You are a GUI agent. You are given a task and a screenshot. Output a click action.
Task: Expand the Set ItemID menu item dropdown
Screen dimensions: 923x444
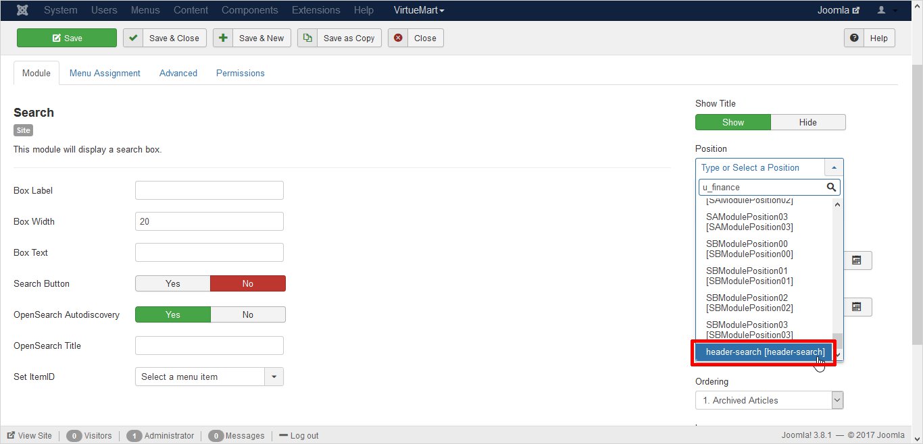(274, 377)
